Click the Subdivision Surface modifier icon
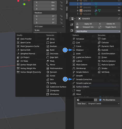122x129 pixels. (48, 87)
